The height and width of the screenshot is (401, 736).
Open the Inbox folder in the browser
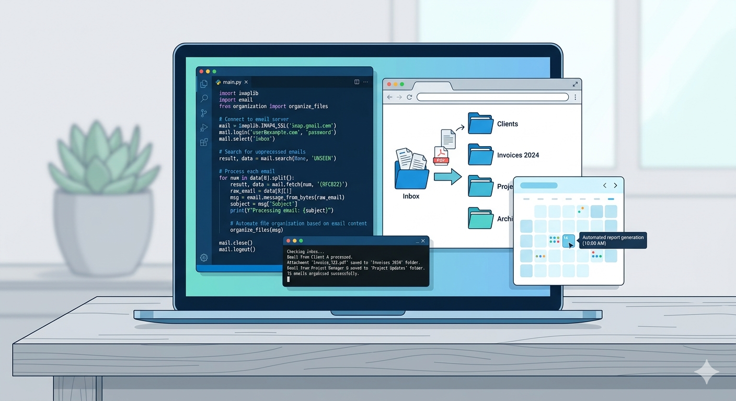click(412, 173)
